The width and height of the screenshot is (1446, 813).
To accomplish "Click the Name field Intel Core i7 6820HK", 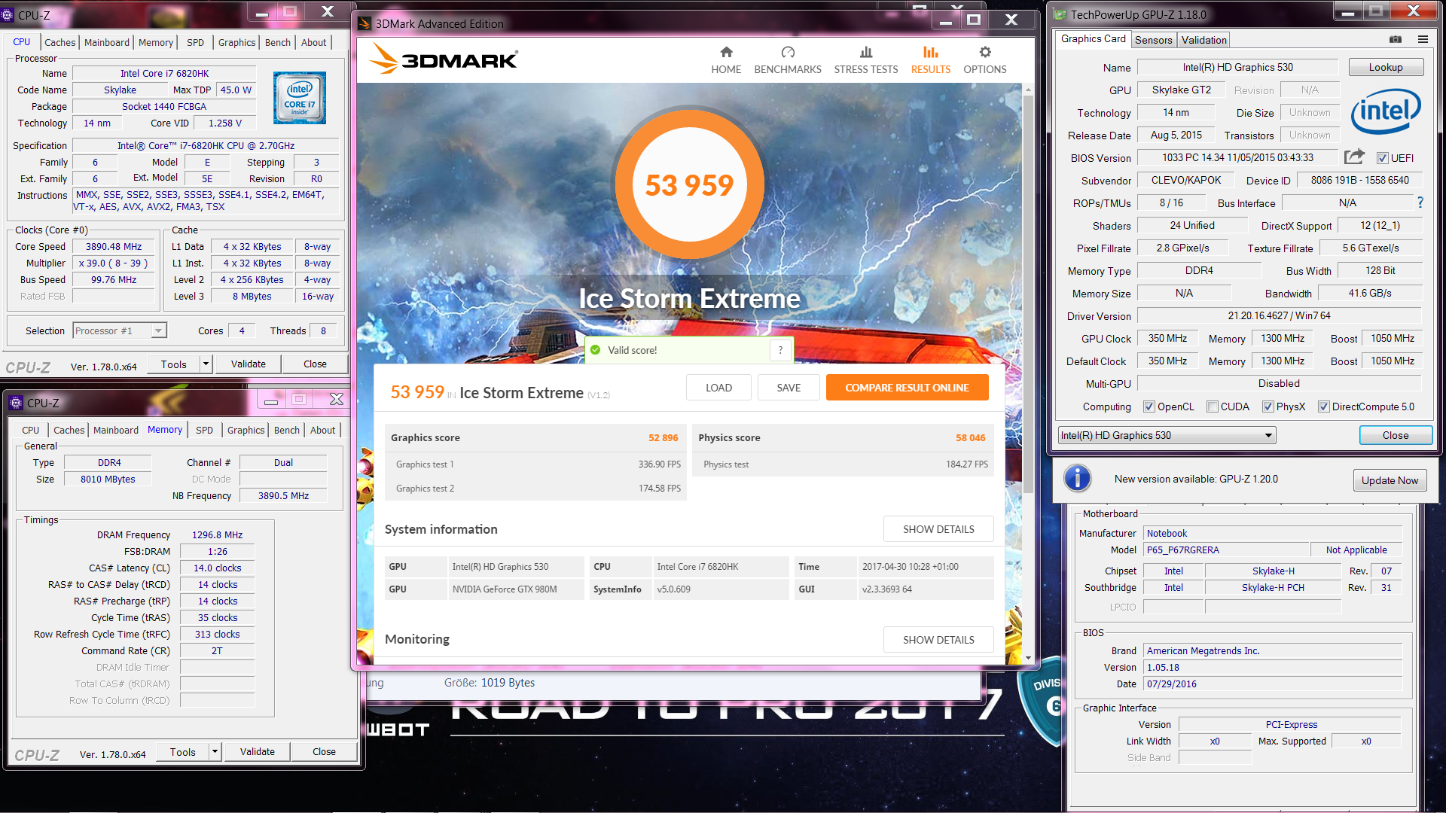I will tap(164, 74).
